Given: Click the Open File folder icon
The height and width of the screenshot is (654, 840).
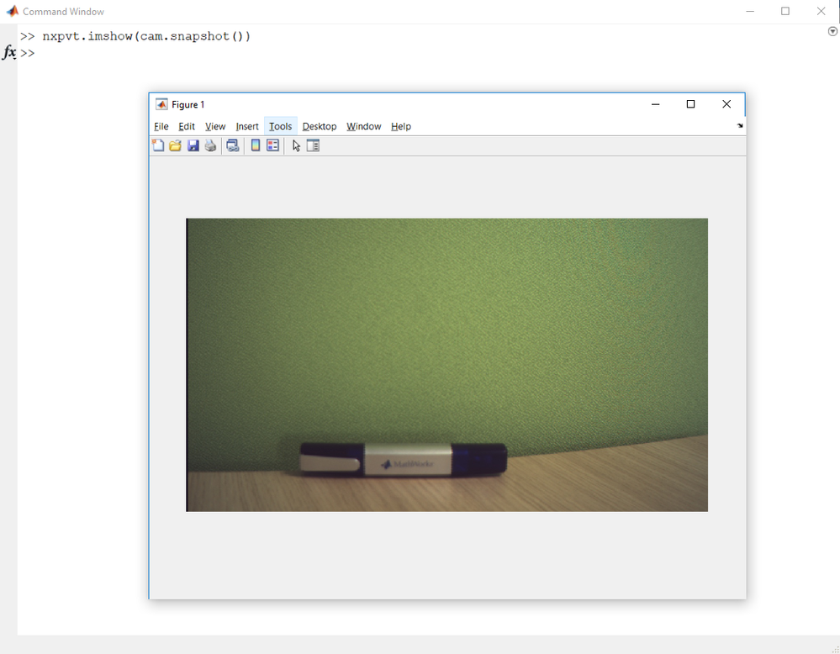Looking at the screenshot, I should pos(175,145).
